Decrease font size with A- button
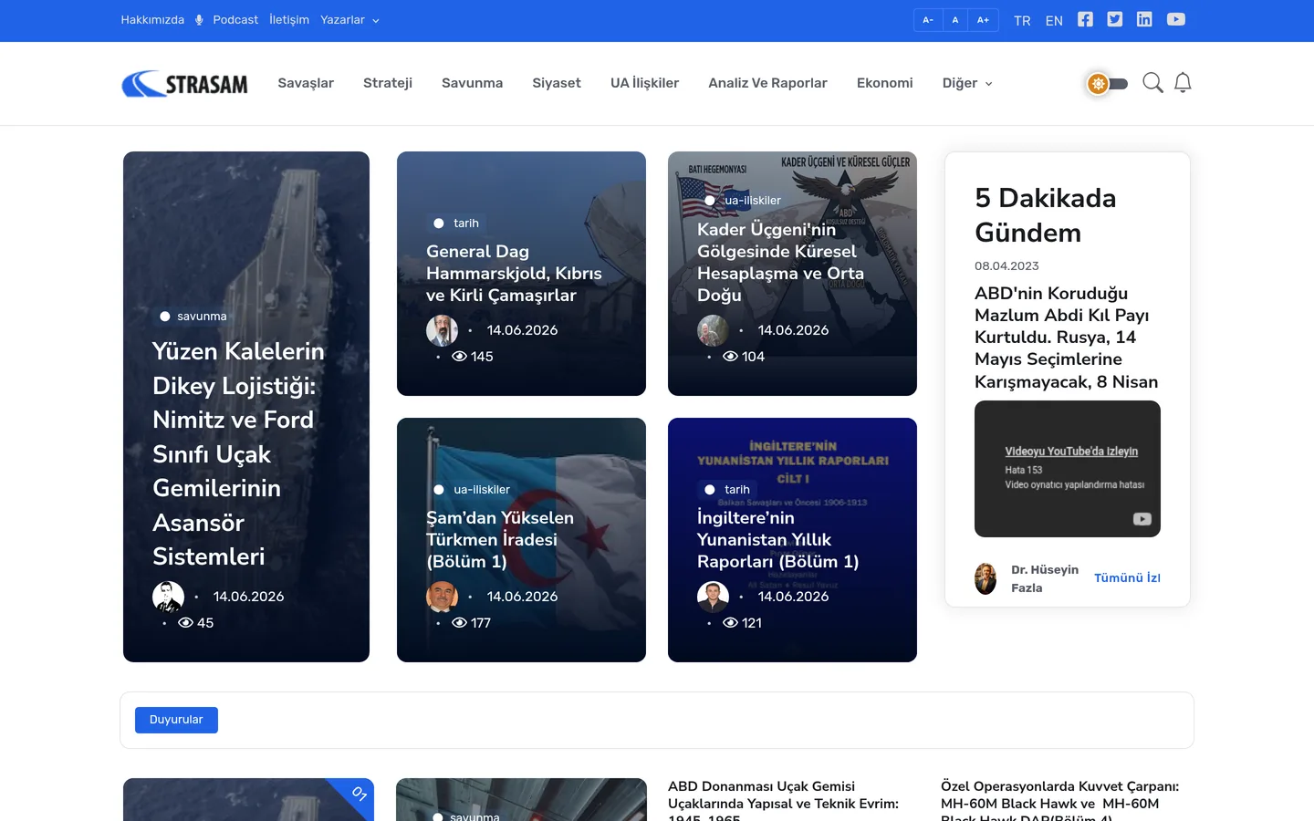Image resolution: width=1314 pixels, height=821 pixels. point(928,20)
